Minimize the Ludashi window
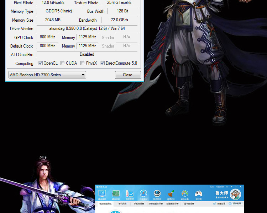Viewport: 267px width, 213px height. pyautogui.click(x=236, y=187)
